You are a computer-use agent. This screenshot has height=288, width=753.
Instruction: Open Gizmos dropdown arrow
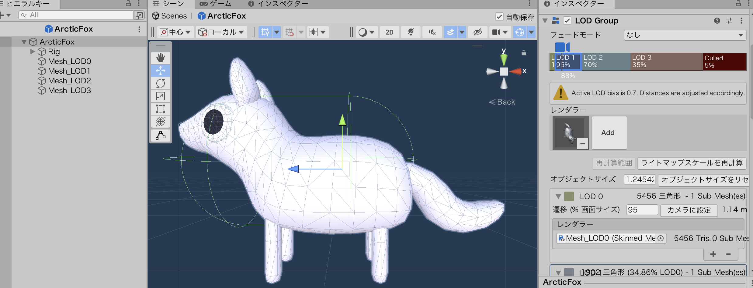(532, 32)
